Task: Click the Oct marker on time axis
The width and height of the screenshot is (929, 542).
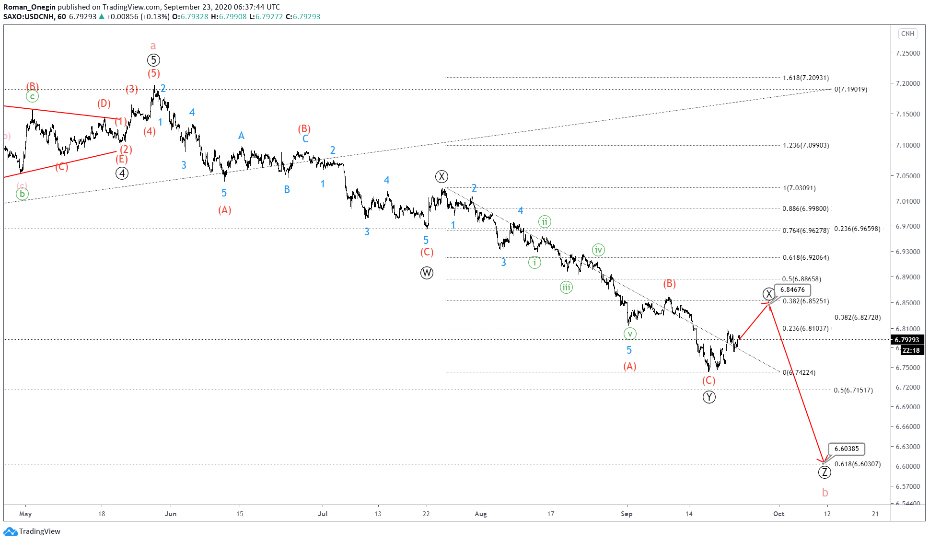Action: tap(778, 514)
